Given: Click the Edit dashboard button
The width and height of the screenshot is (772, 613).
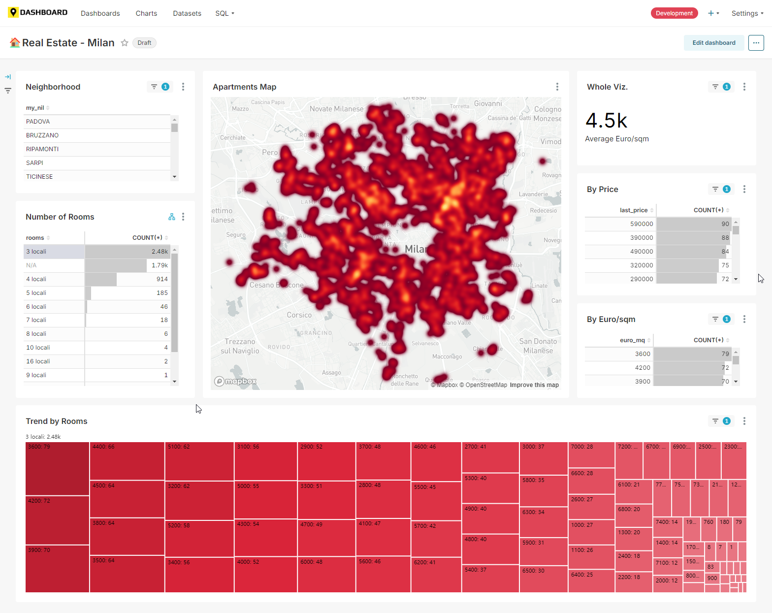Looking at the screenshot, I should point(714,43).
